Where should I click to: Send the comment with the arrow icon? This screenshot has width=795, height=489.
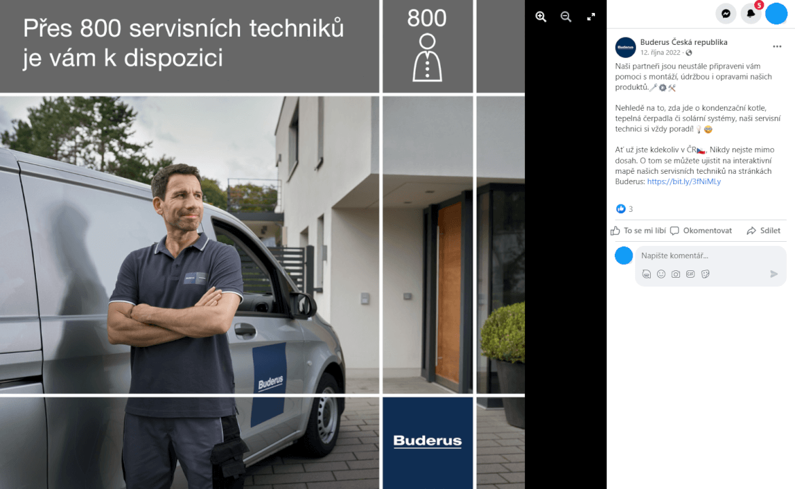point(773,274)
